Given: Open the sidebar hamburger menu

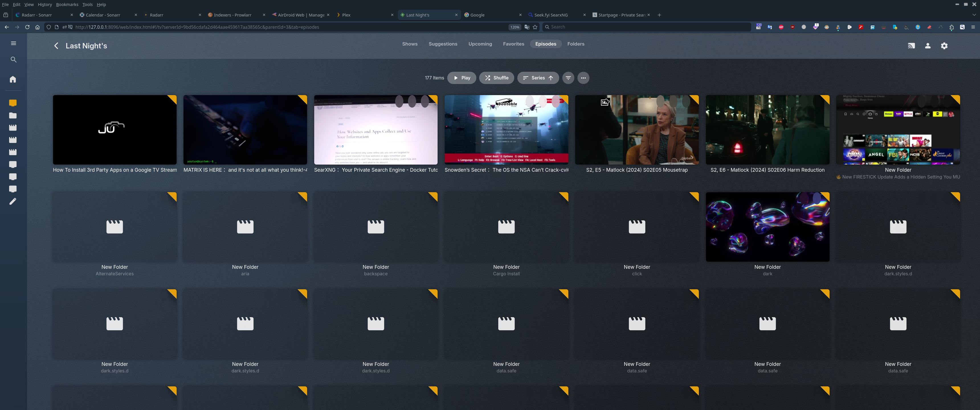Looking at the screenshot, I should coord(13,43).
